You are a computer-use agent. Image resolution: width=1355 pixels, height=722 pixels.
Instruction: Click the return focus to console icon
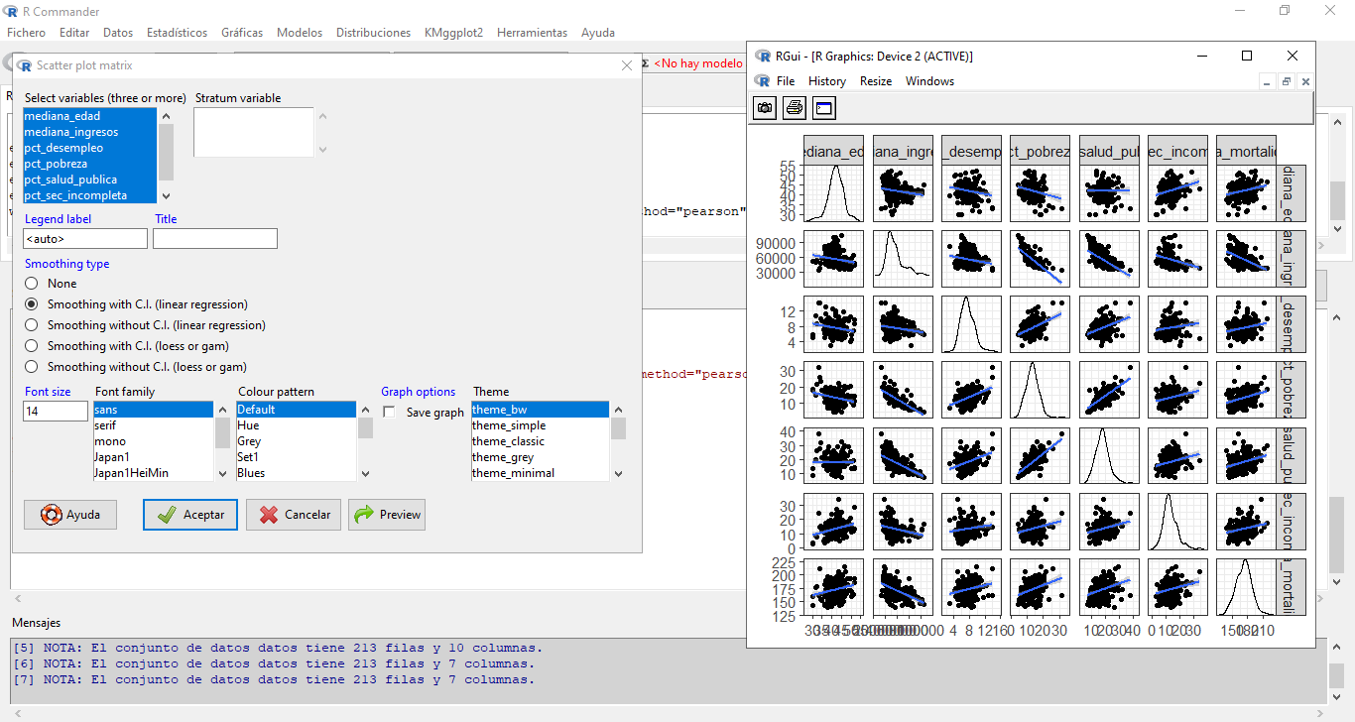click(824, 107)
